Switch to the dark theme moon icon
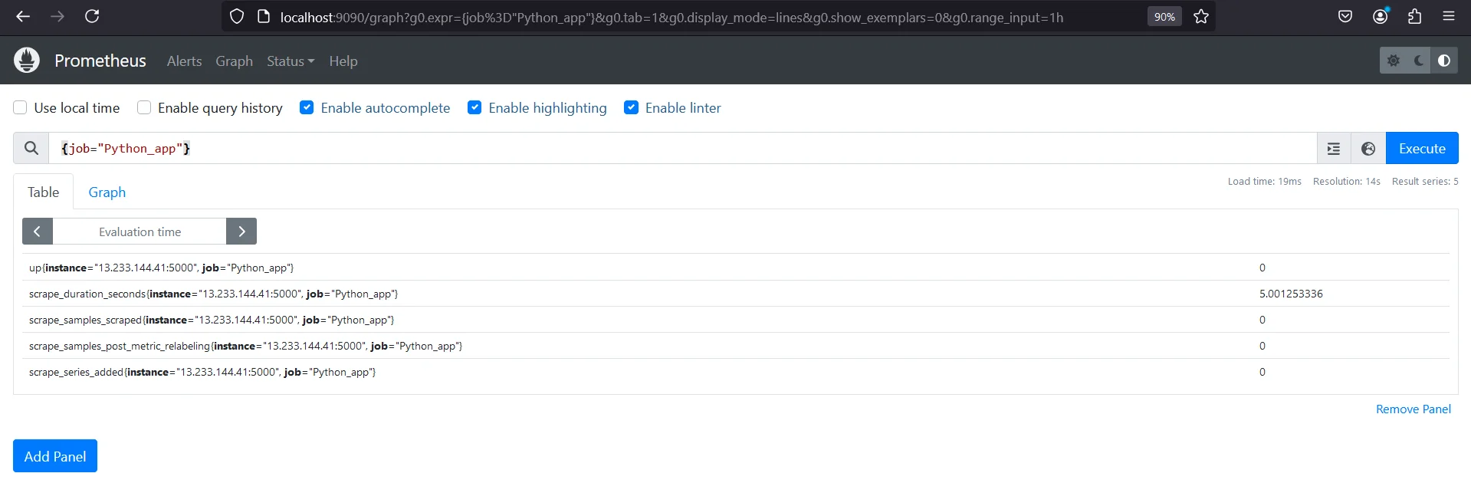1471x483 pixels. [1419, 61]
